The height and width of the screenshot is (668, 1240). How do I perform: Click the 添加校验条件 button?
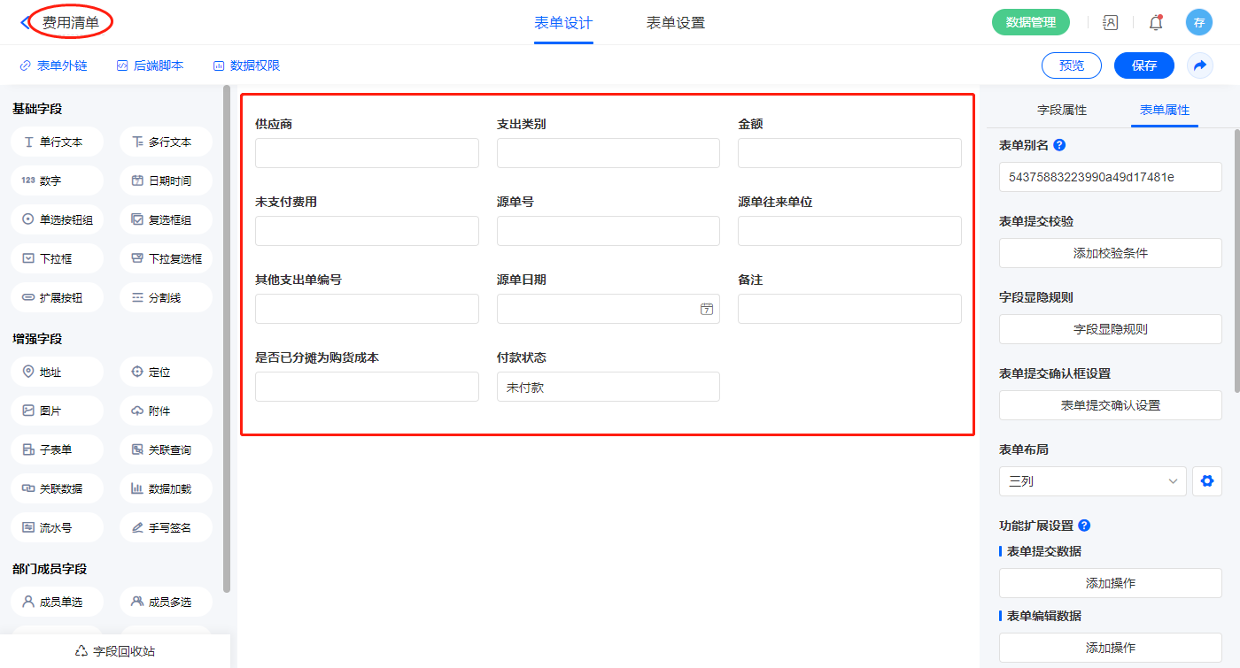click(x=1111, y=253)
